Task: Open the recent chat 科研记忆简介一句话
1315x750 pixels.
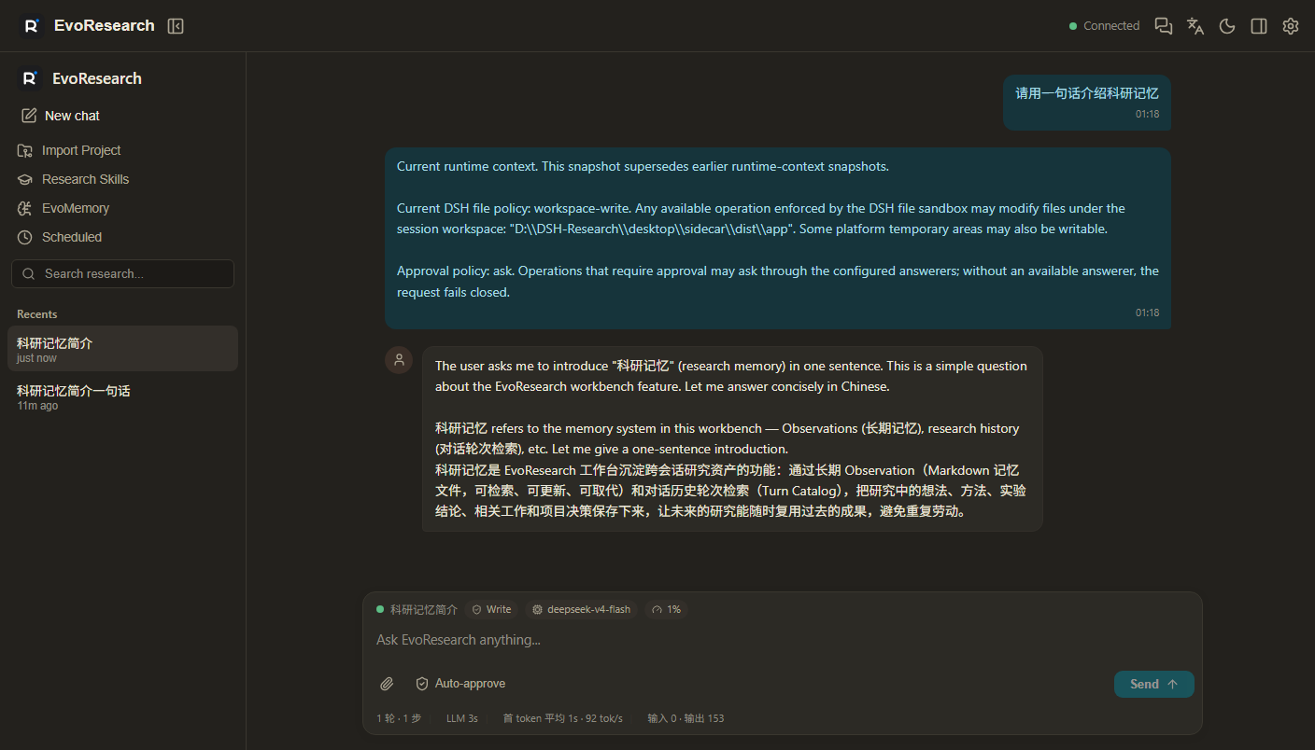Action: (x=122, y=396)
